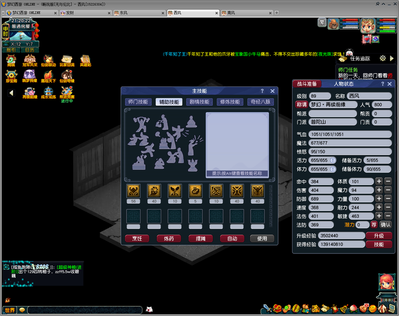
Task: Switch to 师门技能 tab
Action: (x=138, y=102)
